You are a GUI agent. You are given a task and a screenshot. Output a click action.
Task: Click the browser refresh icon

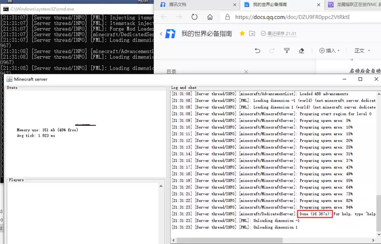pyautogui.click(x=195, y=17)
